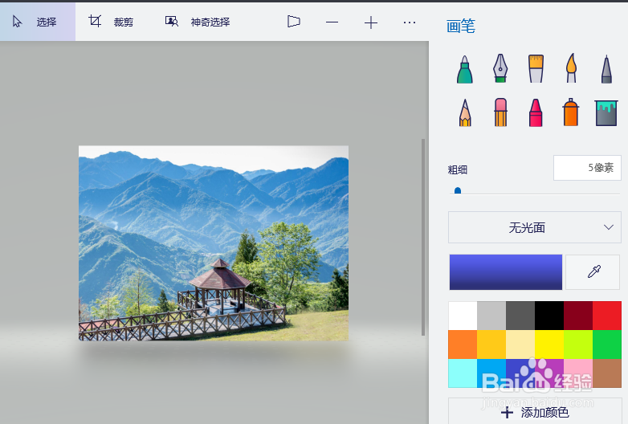The height and width of the screenshot is (424, 628).
Task: Open the 无光面 material dropdown
Action: [x=535, y=227]
